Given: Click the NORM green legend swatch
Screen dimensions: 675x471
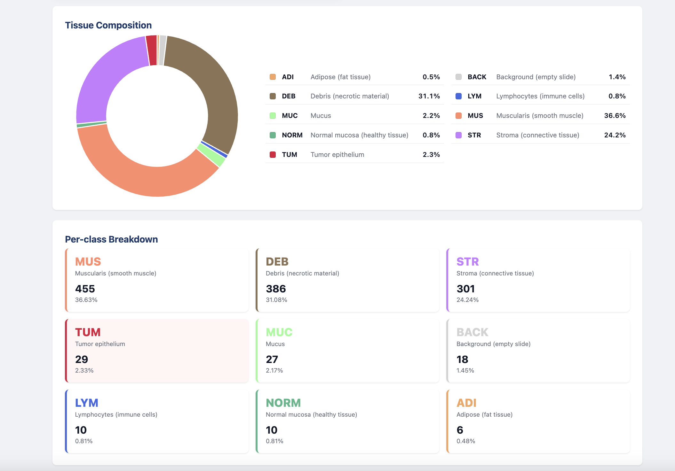Looking at the screenshot, I should pos(273,135).
